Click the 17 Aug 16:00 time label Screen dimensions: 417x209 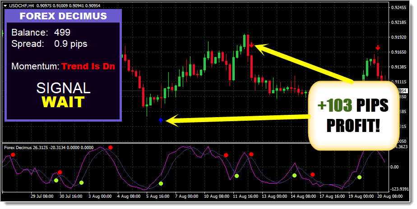click(332, 196)
